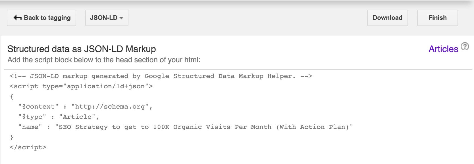Click the SEO Strategy name value text

pos(204,127)
